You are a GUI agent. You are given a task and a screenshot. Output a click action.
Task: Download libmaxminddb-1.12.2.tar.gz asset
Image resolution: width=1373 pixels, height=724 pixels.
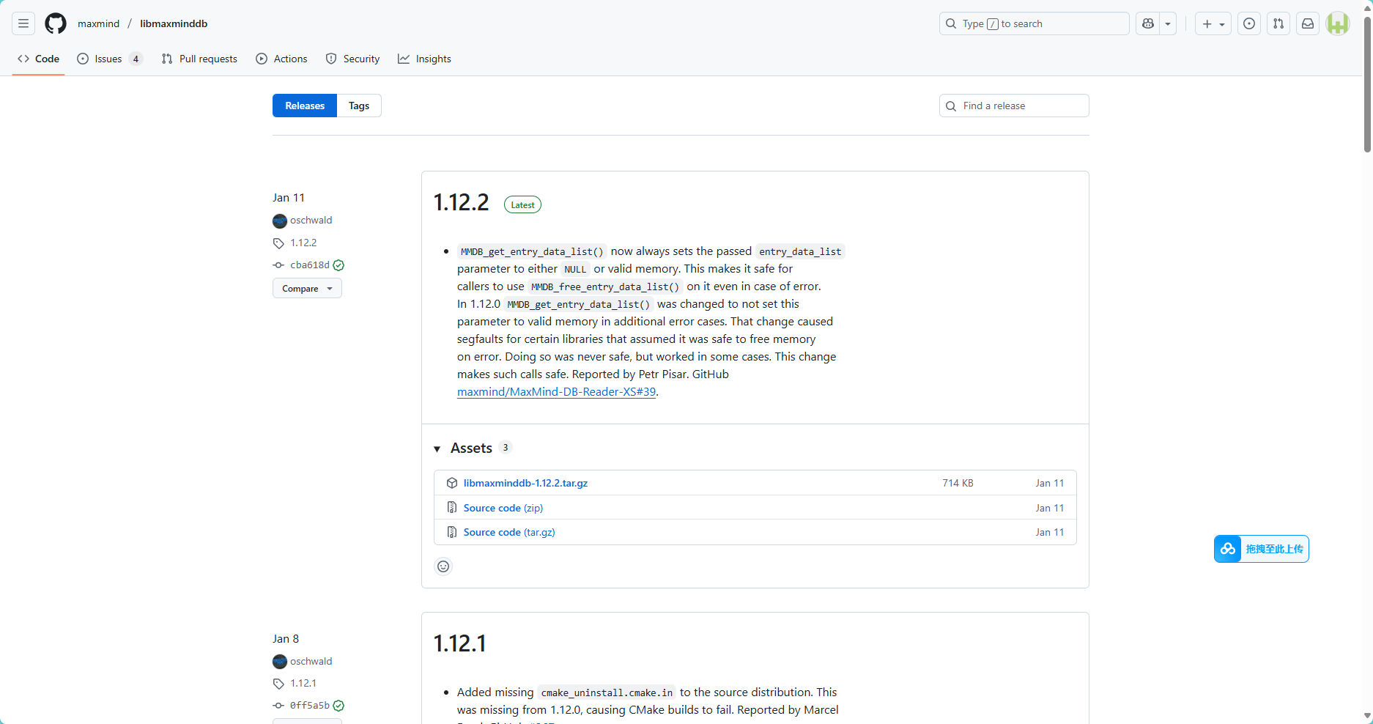525,483
